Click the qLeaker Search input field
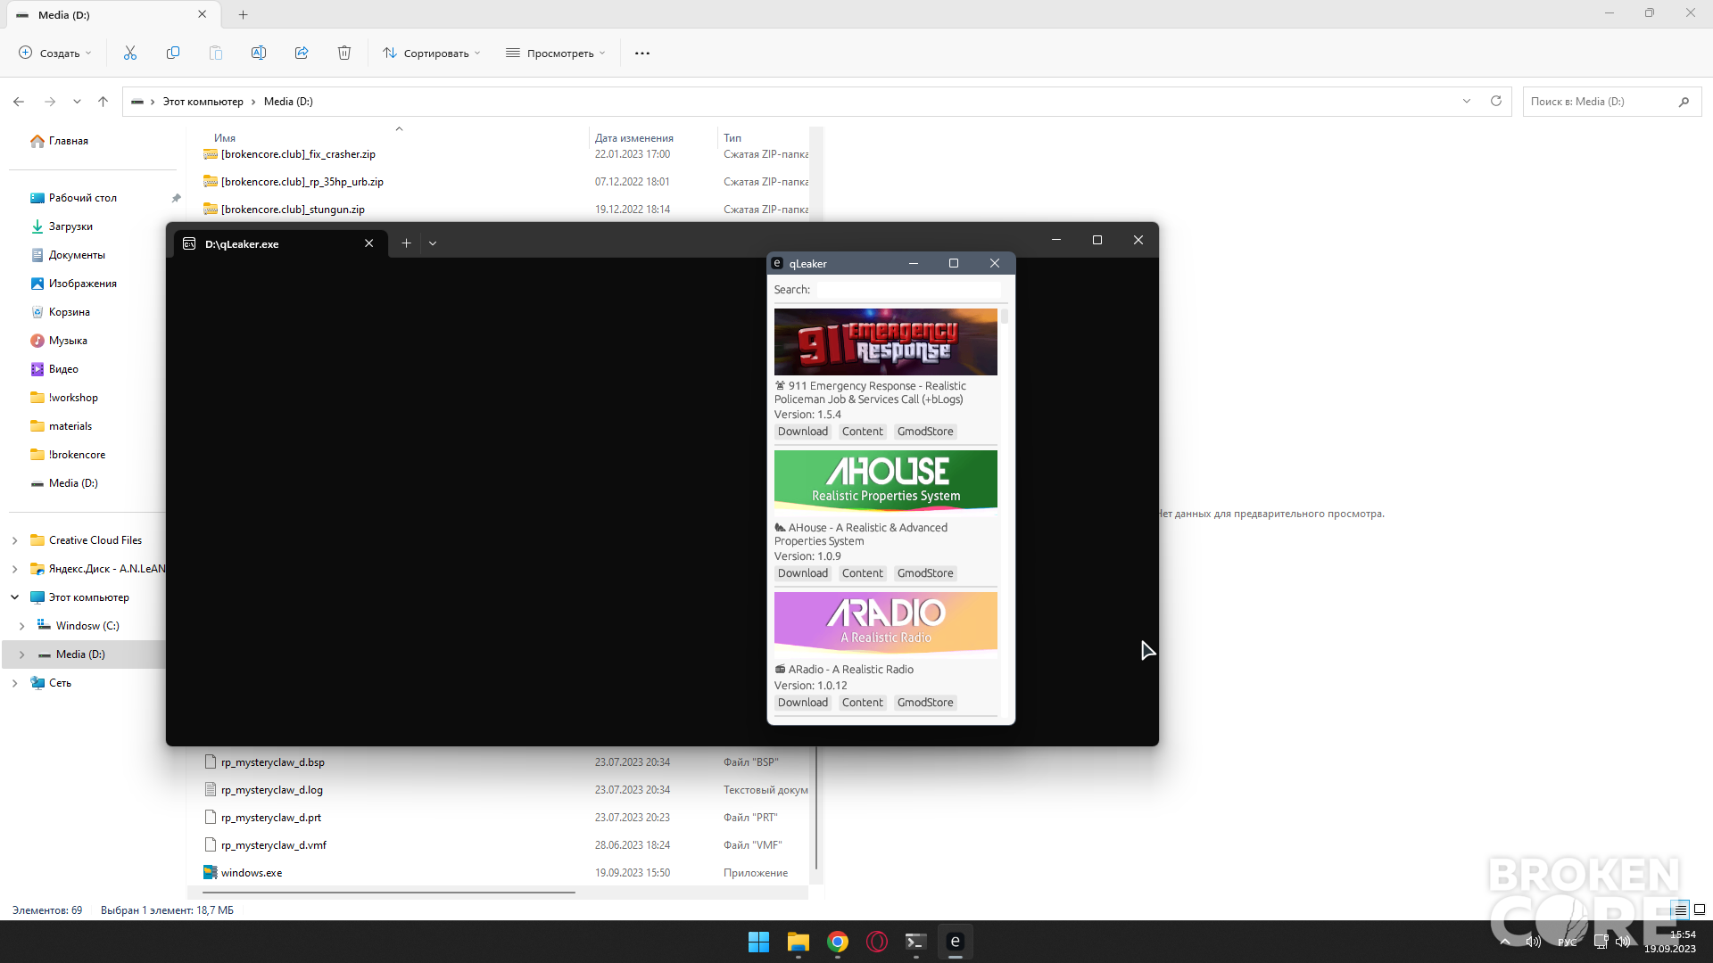Viewport: 1713px width, 963px height. point(908,290)
